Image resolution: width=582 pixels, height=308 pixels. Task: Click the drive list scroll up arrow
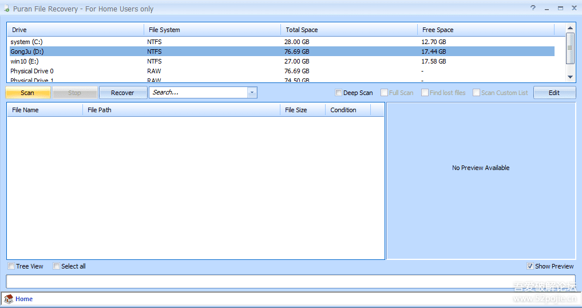click(570, 28)
